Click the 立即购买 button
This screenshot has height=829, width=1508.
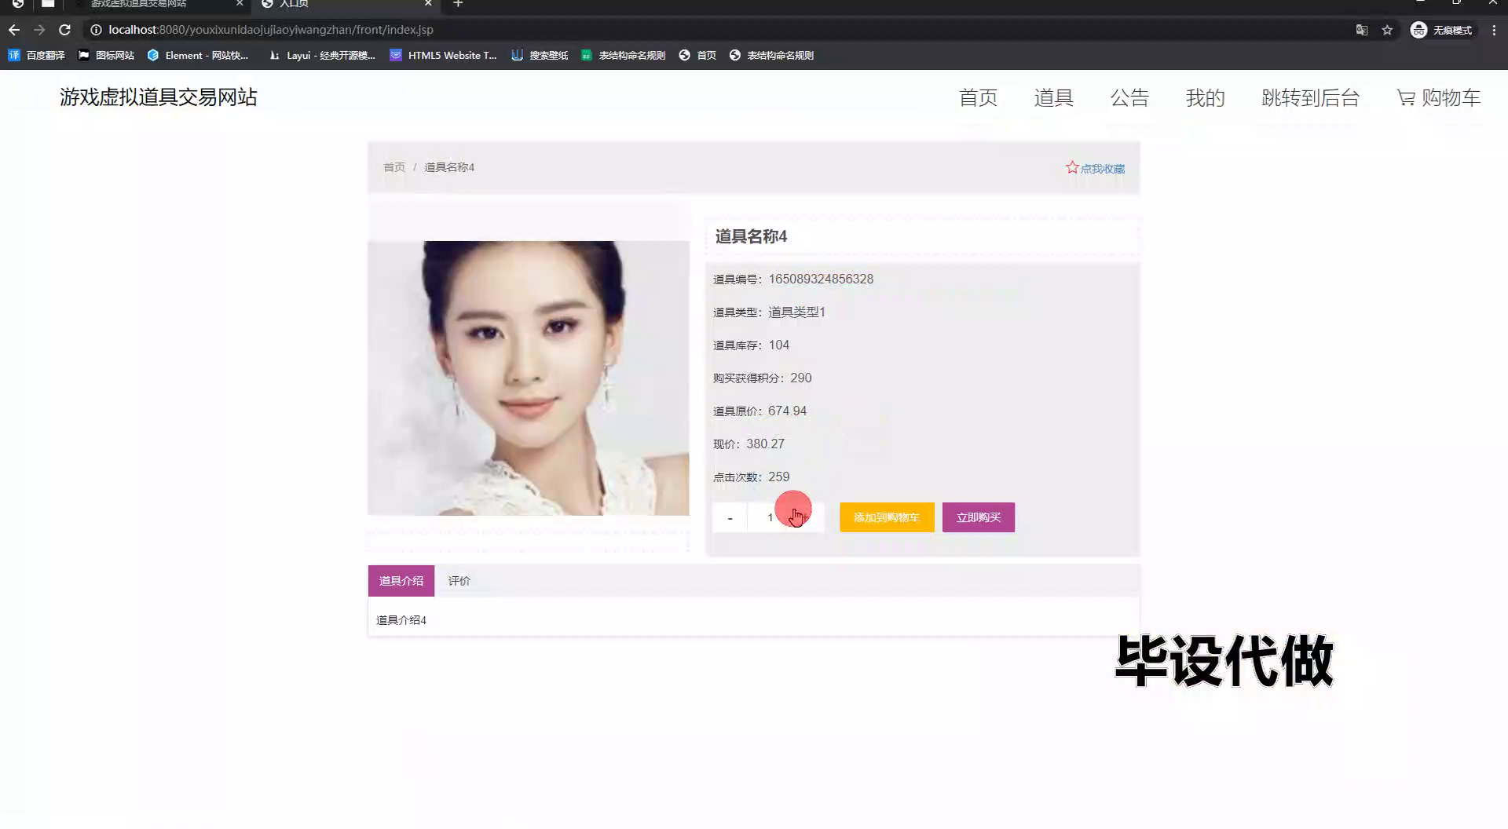click(x=979, y=517)
